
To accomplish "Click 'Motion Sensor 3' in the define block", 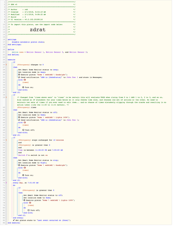I will (78, 52).
